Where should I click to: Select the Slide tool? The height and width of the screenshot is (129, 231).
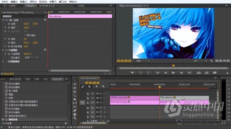coord(75,107)
